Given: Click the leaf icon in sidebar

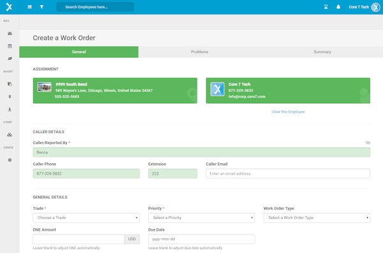Looking at the screenshot, I should click(x=10, y=59).
